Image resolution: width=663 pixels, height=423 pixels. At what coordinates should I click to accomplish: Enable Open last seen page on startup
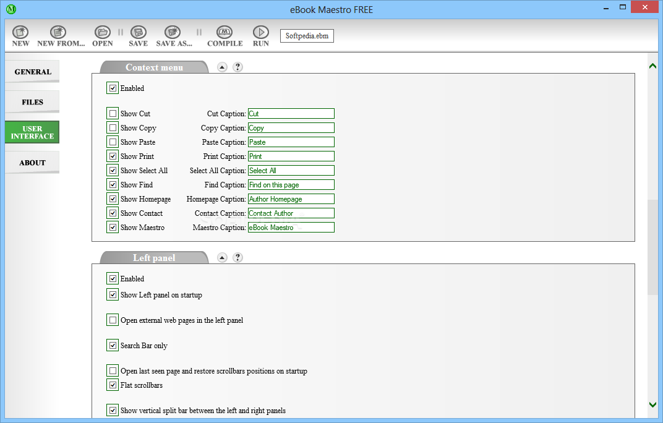pyautogui.click(x=113, y=371)
